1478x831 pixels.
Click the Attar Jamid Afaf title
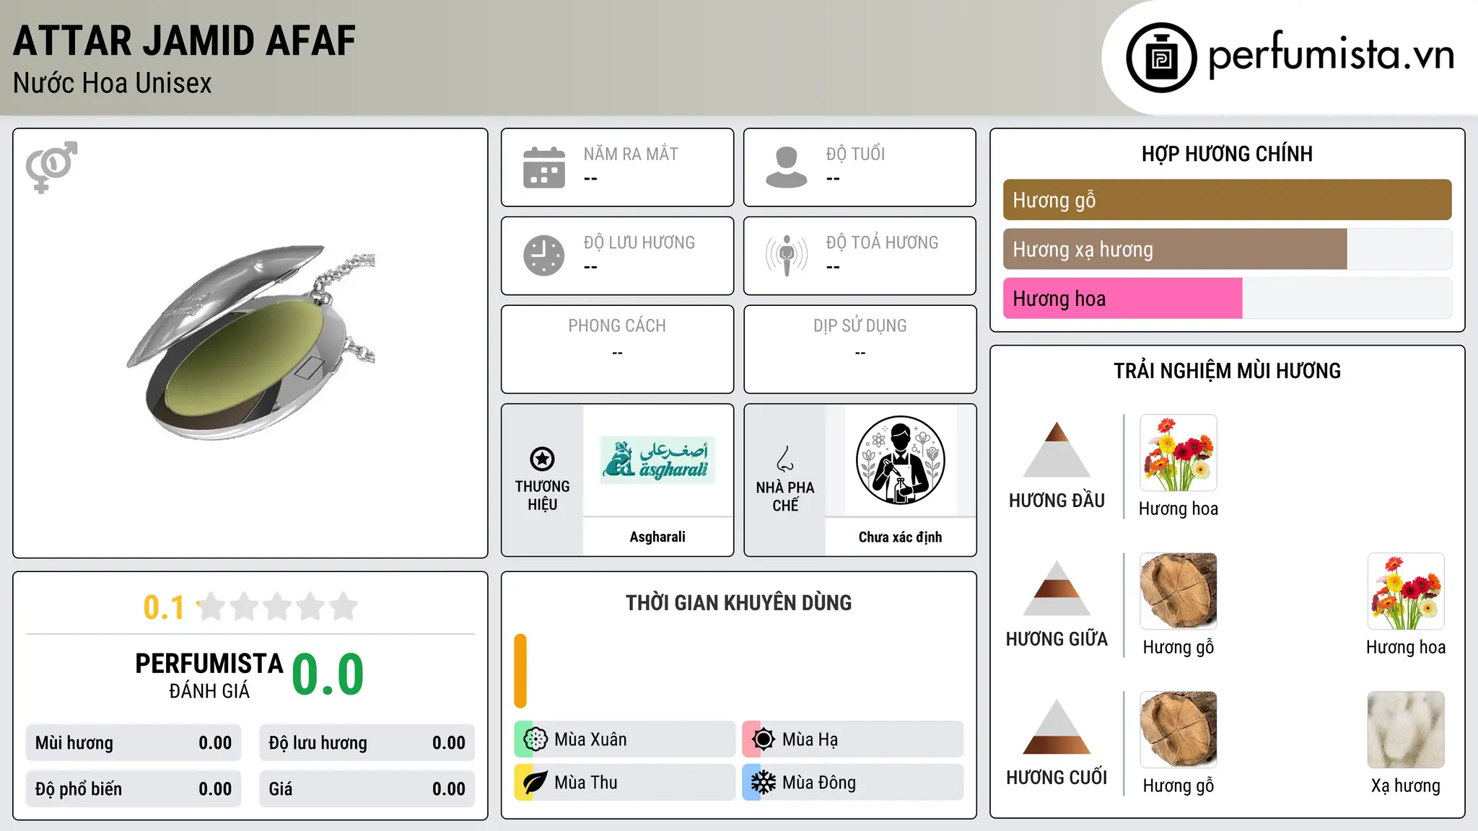pyautogui.click(x=185, y=40)
